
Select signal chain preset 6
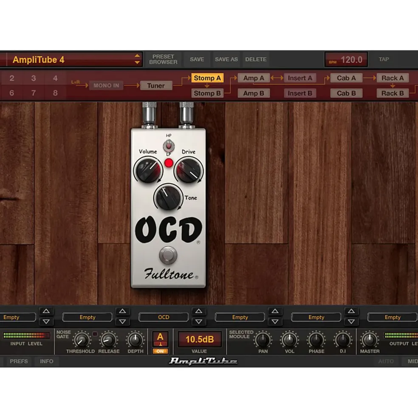click(12, 93)
